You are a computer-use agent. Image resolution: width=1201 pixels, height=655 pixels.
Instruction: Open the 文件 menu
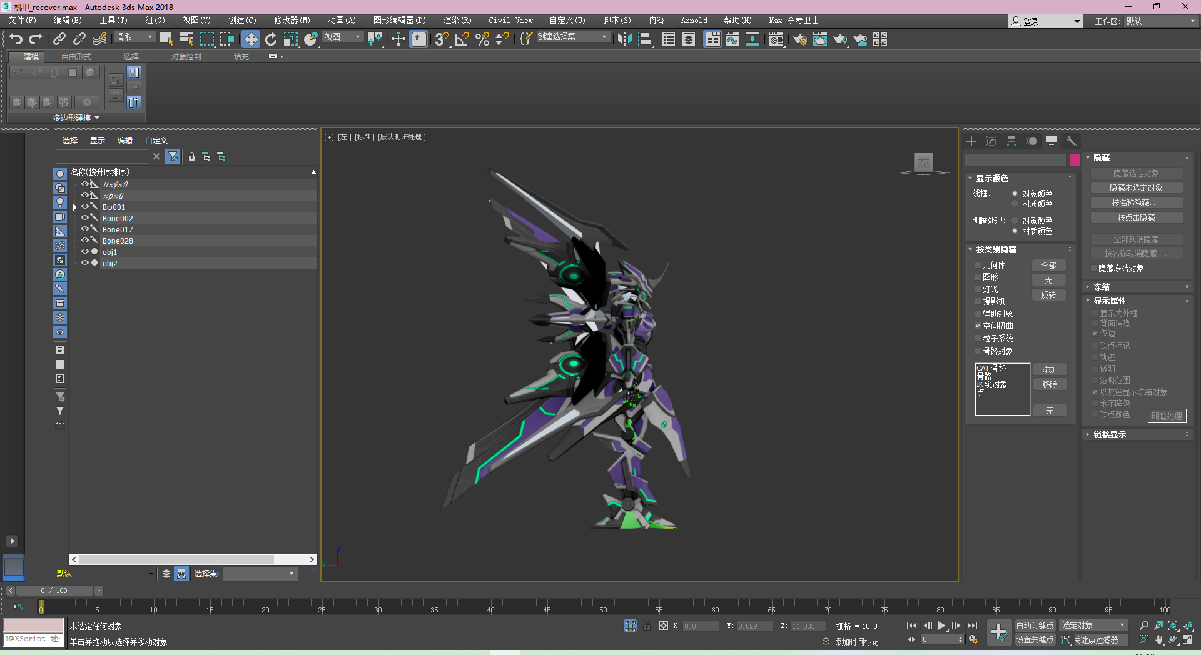coord(22,20)
